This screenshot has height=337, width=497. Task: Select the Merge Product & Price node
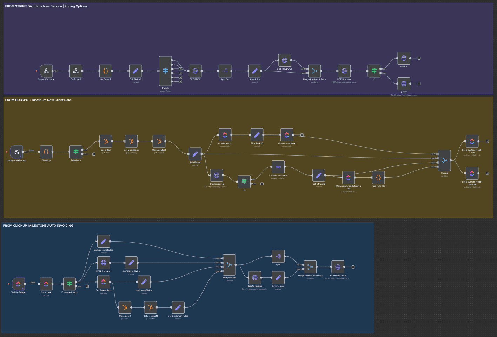click(314, 71)
